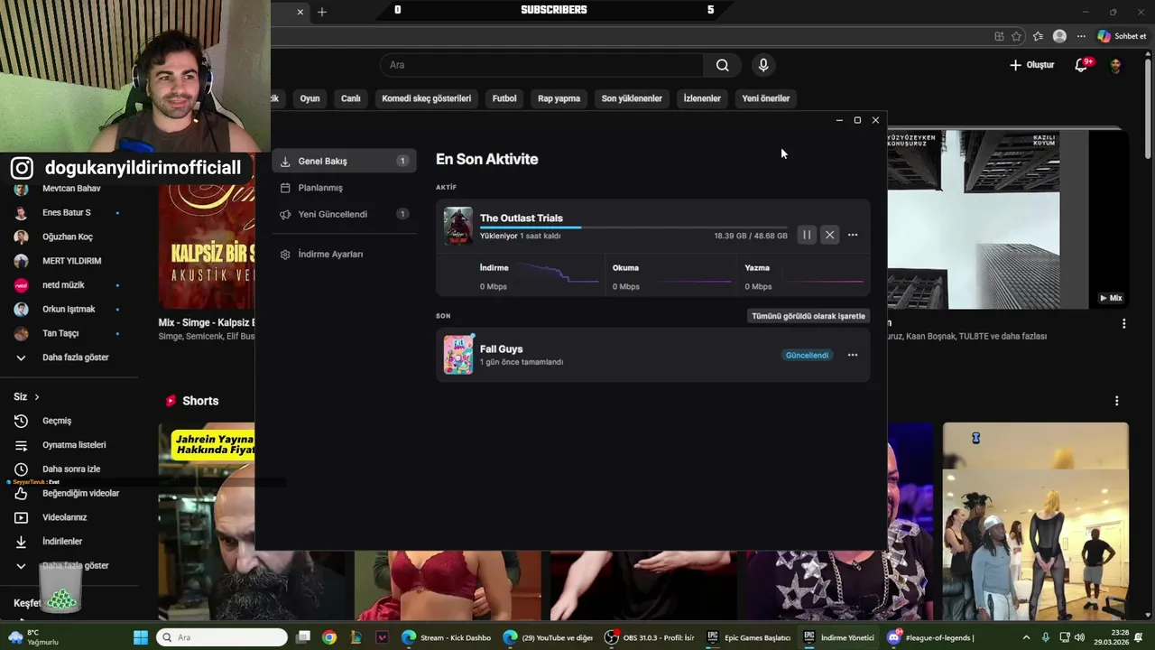Select Komedi skeç gösterileri chip

click(427, 98)
